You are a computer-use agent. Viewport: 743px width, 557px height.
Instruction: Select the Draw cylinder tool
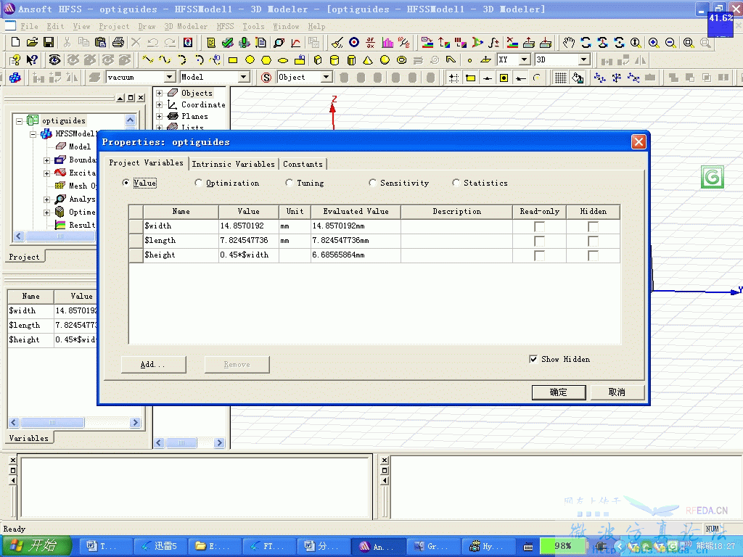(334, 60)
